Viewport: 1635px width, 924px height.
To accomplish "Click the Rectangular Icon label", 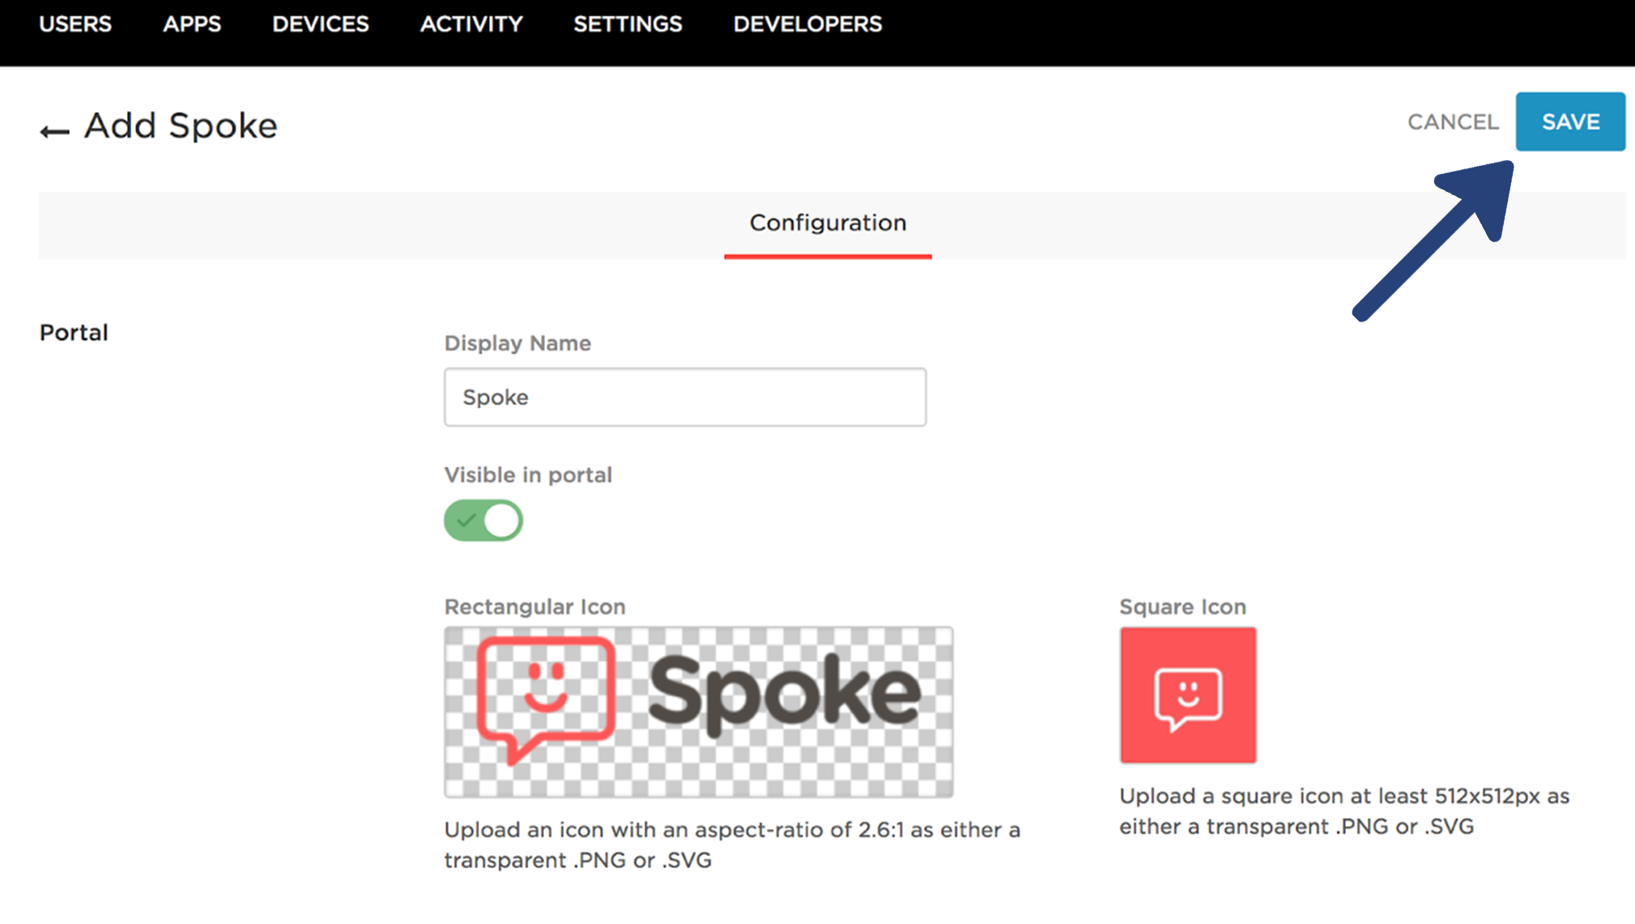I will click(534, 607).
